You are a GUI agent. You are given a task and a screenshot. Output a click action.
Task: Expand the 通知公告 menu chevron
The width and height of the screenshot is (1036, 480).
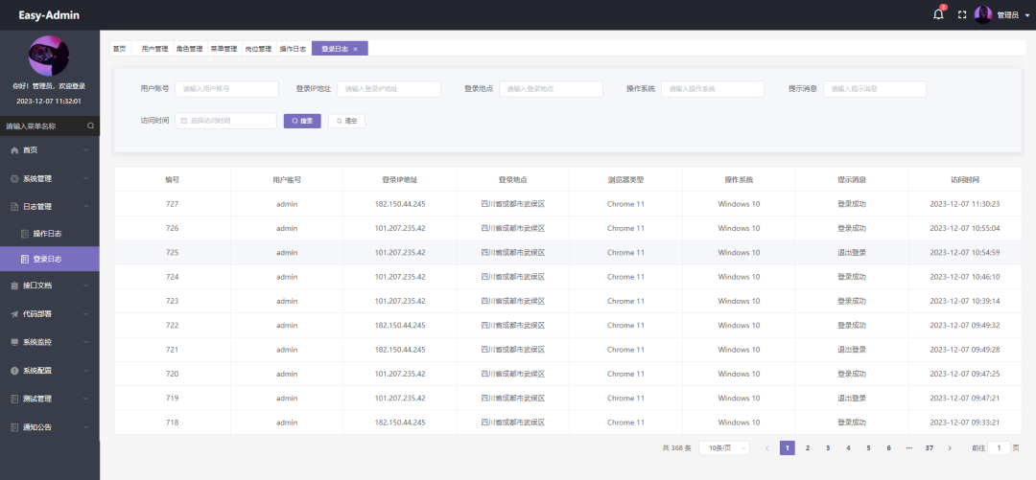86,427
